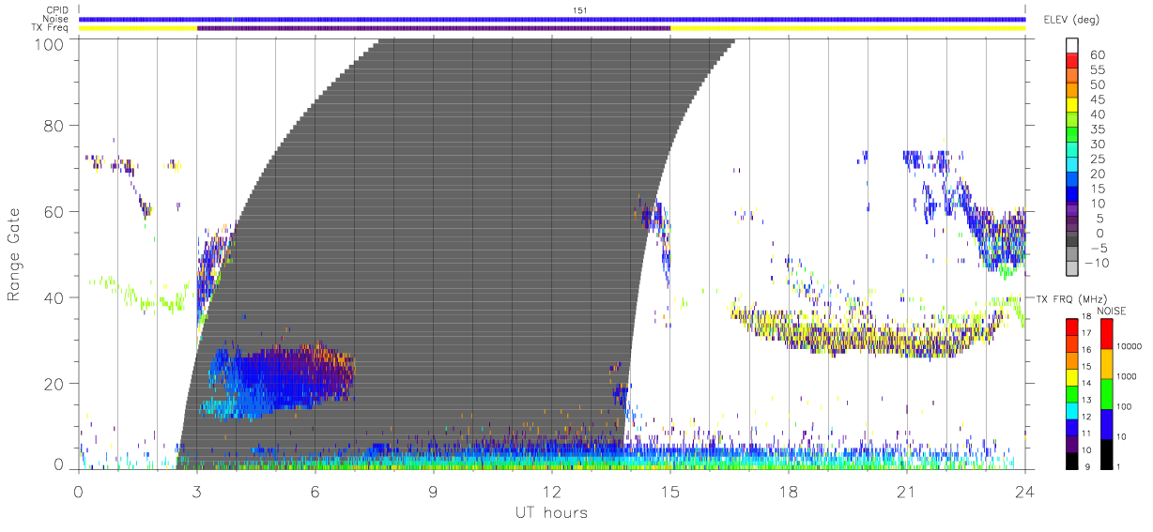Select the cyan TX FRQ swatch between 12 and 13
The height and width of the screenshot is (532, 1153).
click(1071, 409)
